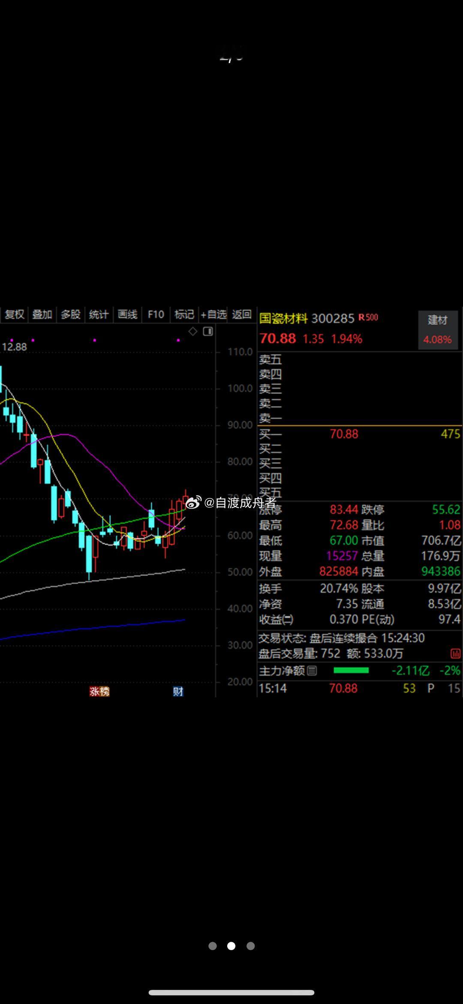Open 多股 multi-stock view
The image size is (463, 1004).
70,314
